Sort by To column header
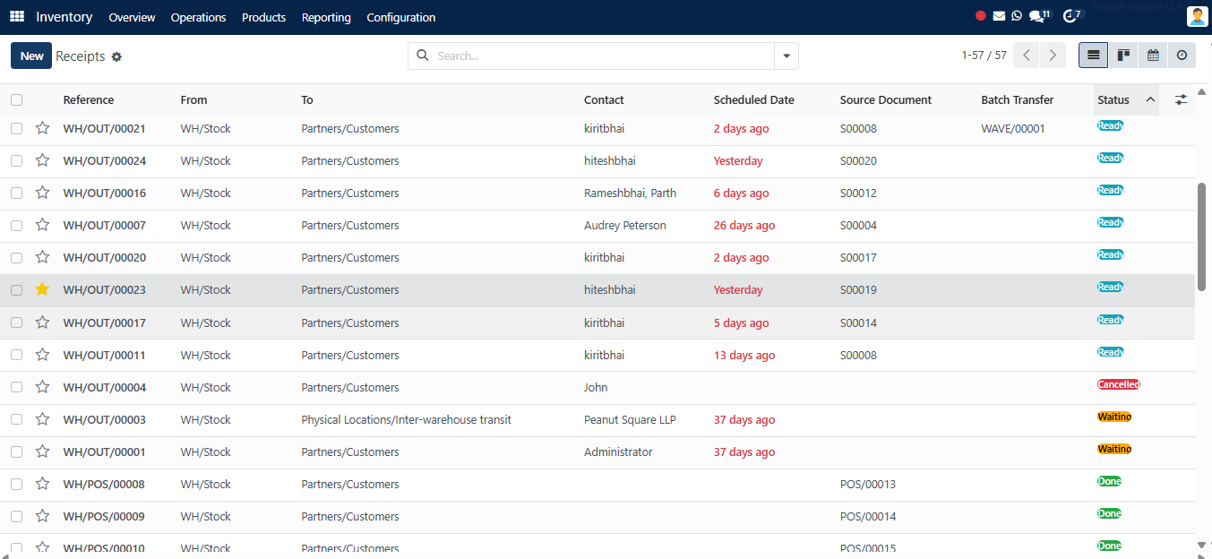This screenshot has width=1212, height=559. coord(307,100)
